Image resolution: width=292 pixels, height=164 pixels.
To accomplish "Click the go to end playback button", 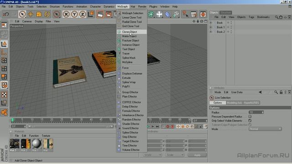I will pos(157,127).
